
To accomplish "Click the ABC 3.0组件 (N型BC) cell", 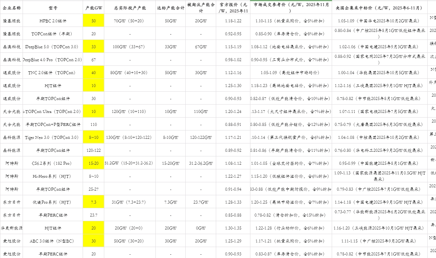I will (53, 241).
